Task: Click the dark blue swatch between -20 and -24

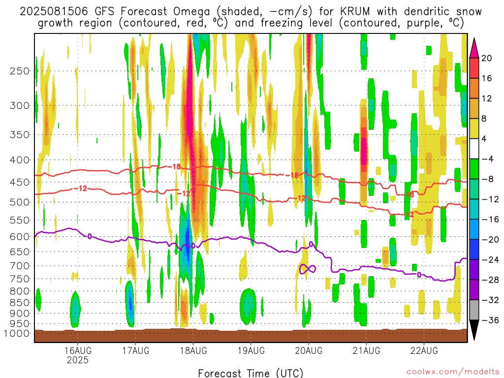Action: 474,250
